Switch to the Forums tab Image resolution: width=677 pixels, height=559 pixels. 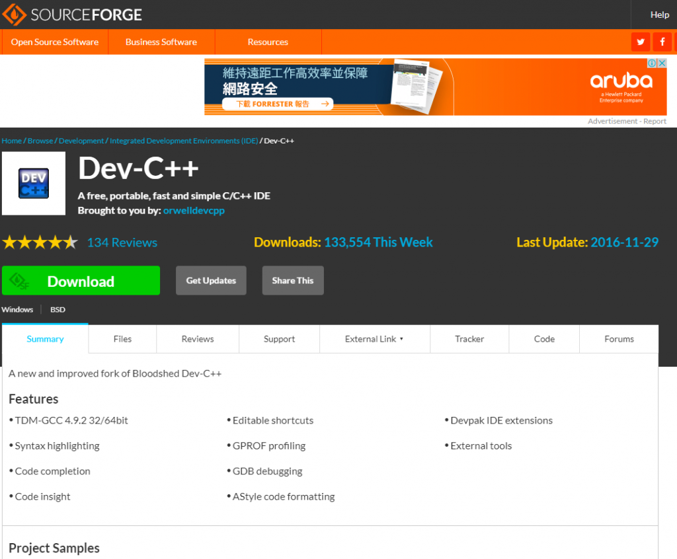(619, 339)
